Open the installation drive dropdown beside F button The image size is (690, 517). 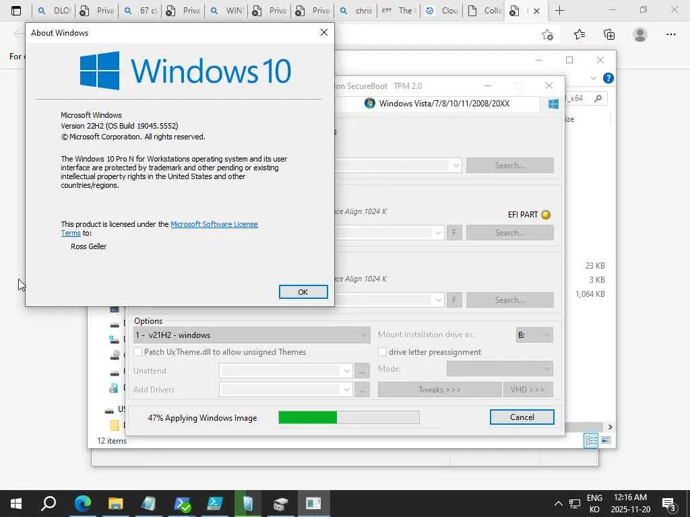click(x=438, y=300)
